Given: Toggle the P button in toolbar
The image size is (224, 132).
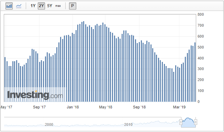Looking at the screenshot, I should pos(72,6).
